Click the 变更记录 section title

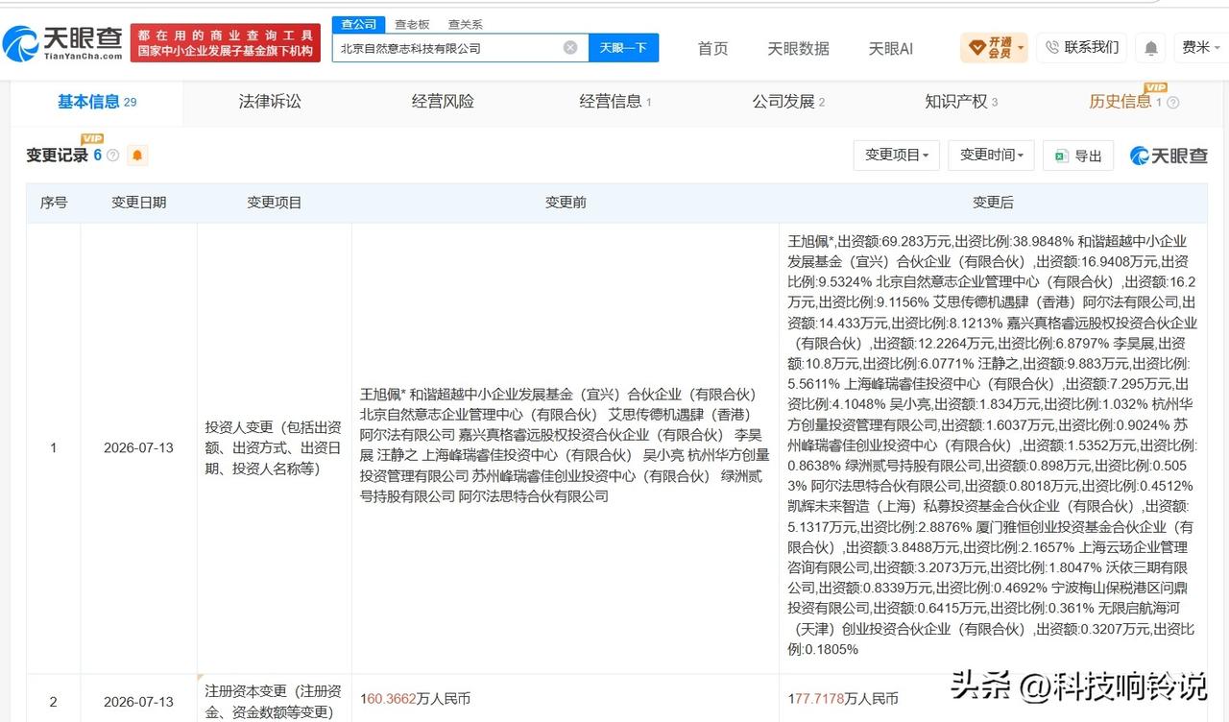(57, 156)
